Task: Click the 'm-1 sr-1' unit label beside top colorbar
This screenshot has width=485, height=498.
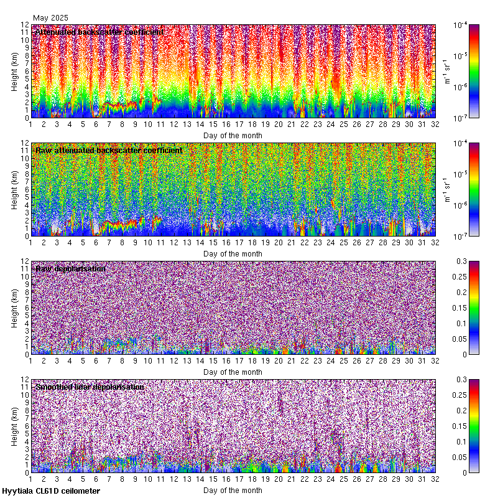Action: pyautogui.click(x=446, y=71)
